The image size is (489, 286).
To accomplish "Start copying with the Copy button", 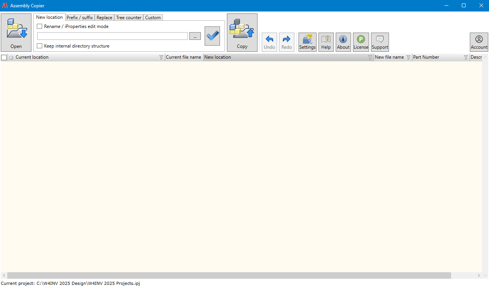I will pos(242,33).
